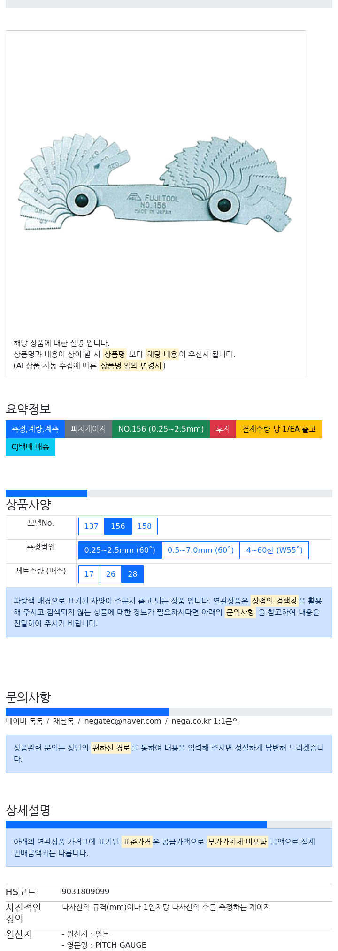Pick set quantity 28
This screenshot has height=951, width=338.
(x=132, y=574)
